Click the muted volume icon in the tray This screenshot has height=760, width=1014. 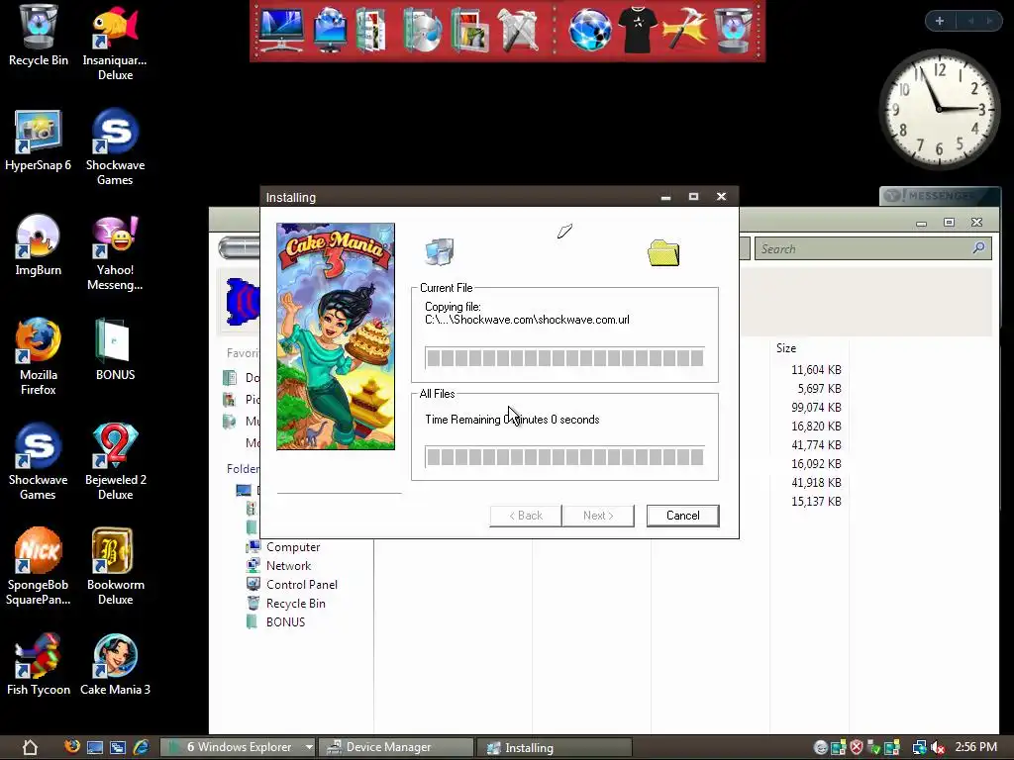pyautogui.click(x=938, y=748)
